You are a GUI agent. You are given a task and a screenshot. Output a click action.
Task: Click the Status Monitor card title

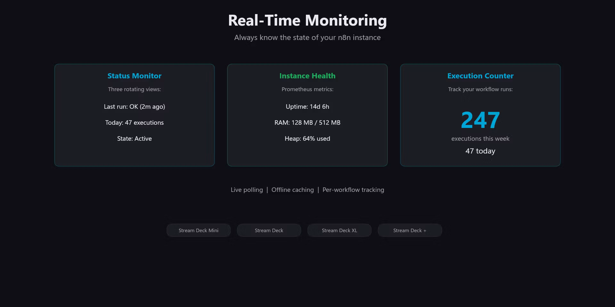134,76
